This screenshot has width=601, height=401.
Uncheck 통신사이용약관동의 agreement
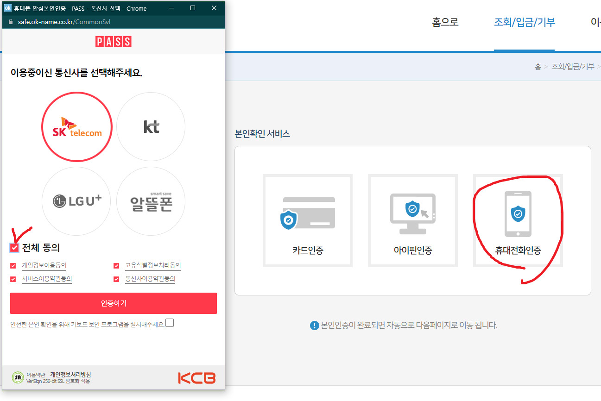[x=116, y=279]
